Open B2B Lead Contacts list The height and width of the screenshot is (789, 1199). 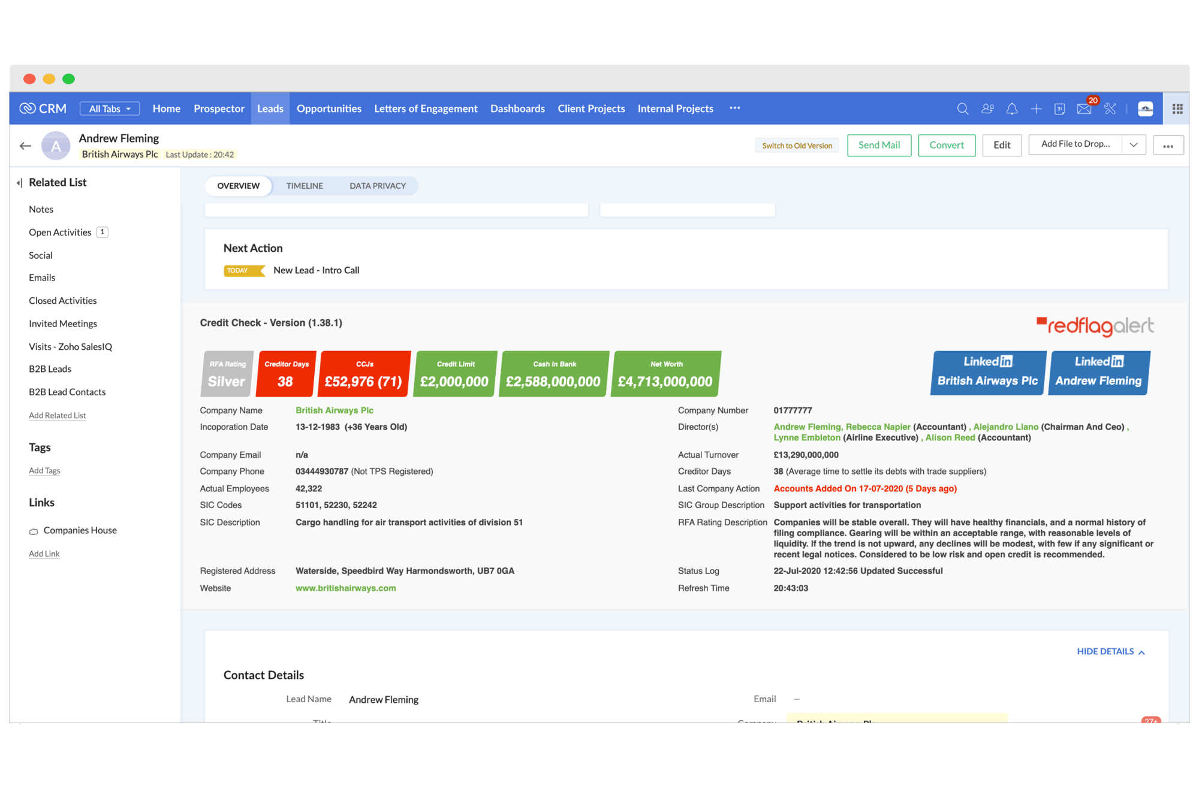[x=67, y=392]
